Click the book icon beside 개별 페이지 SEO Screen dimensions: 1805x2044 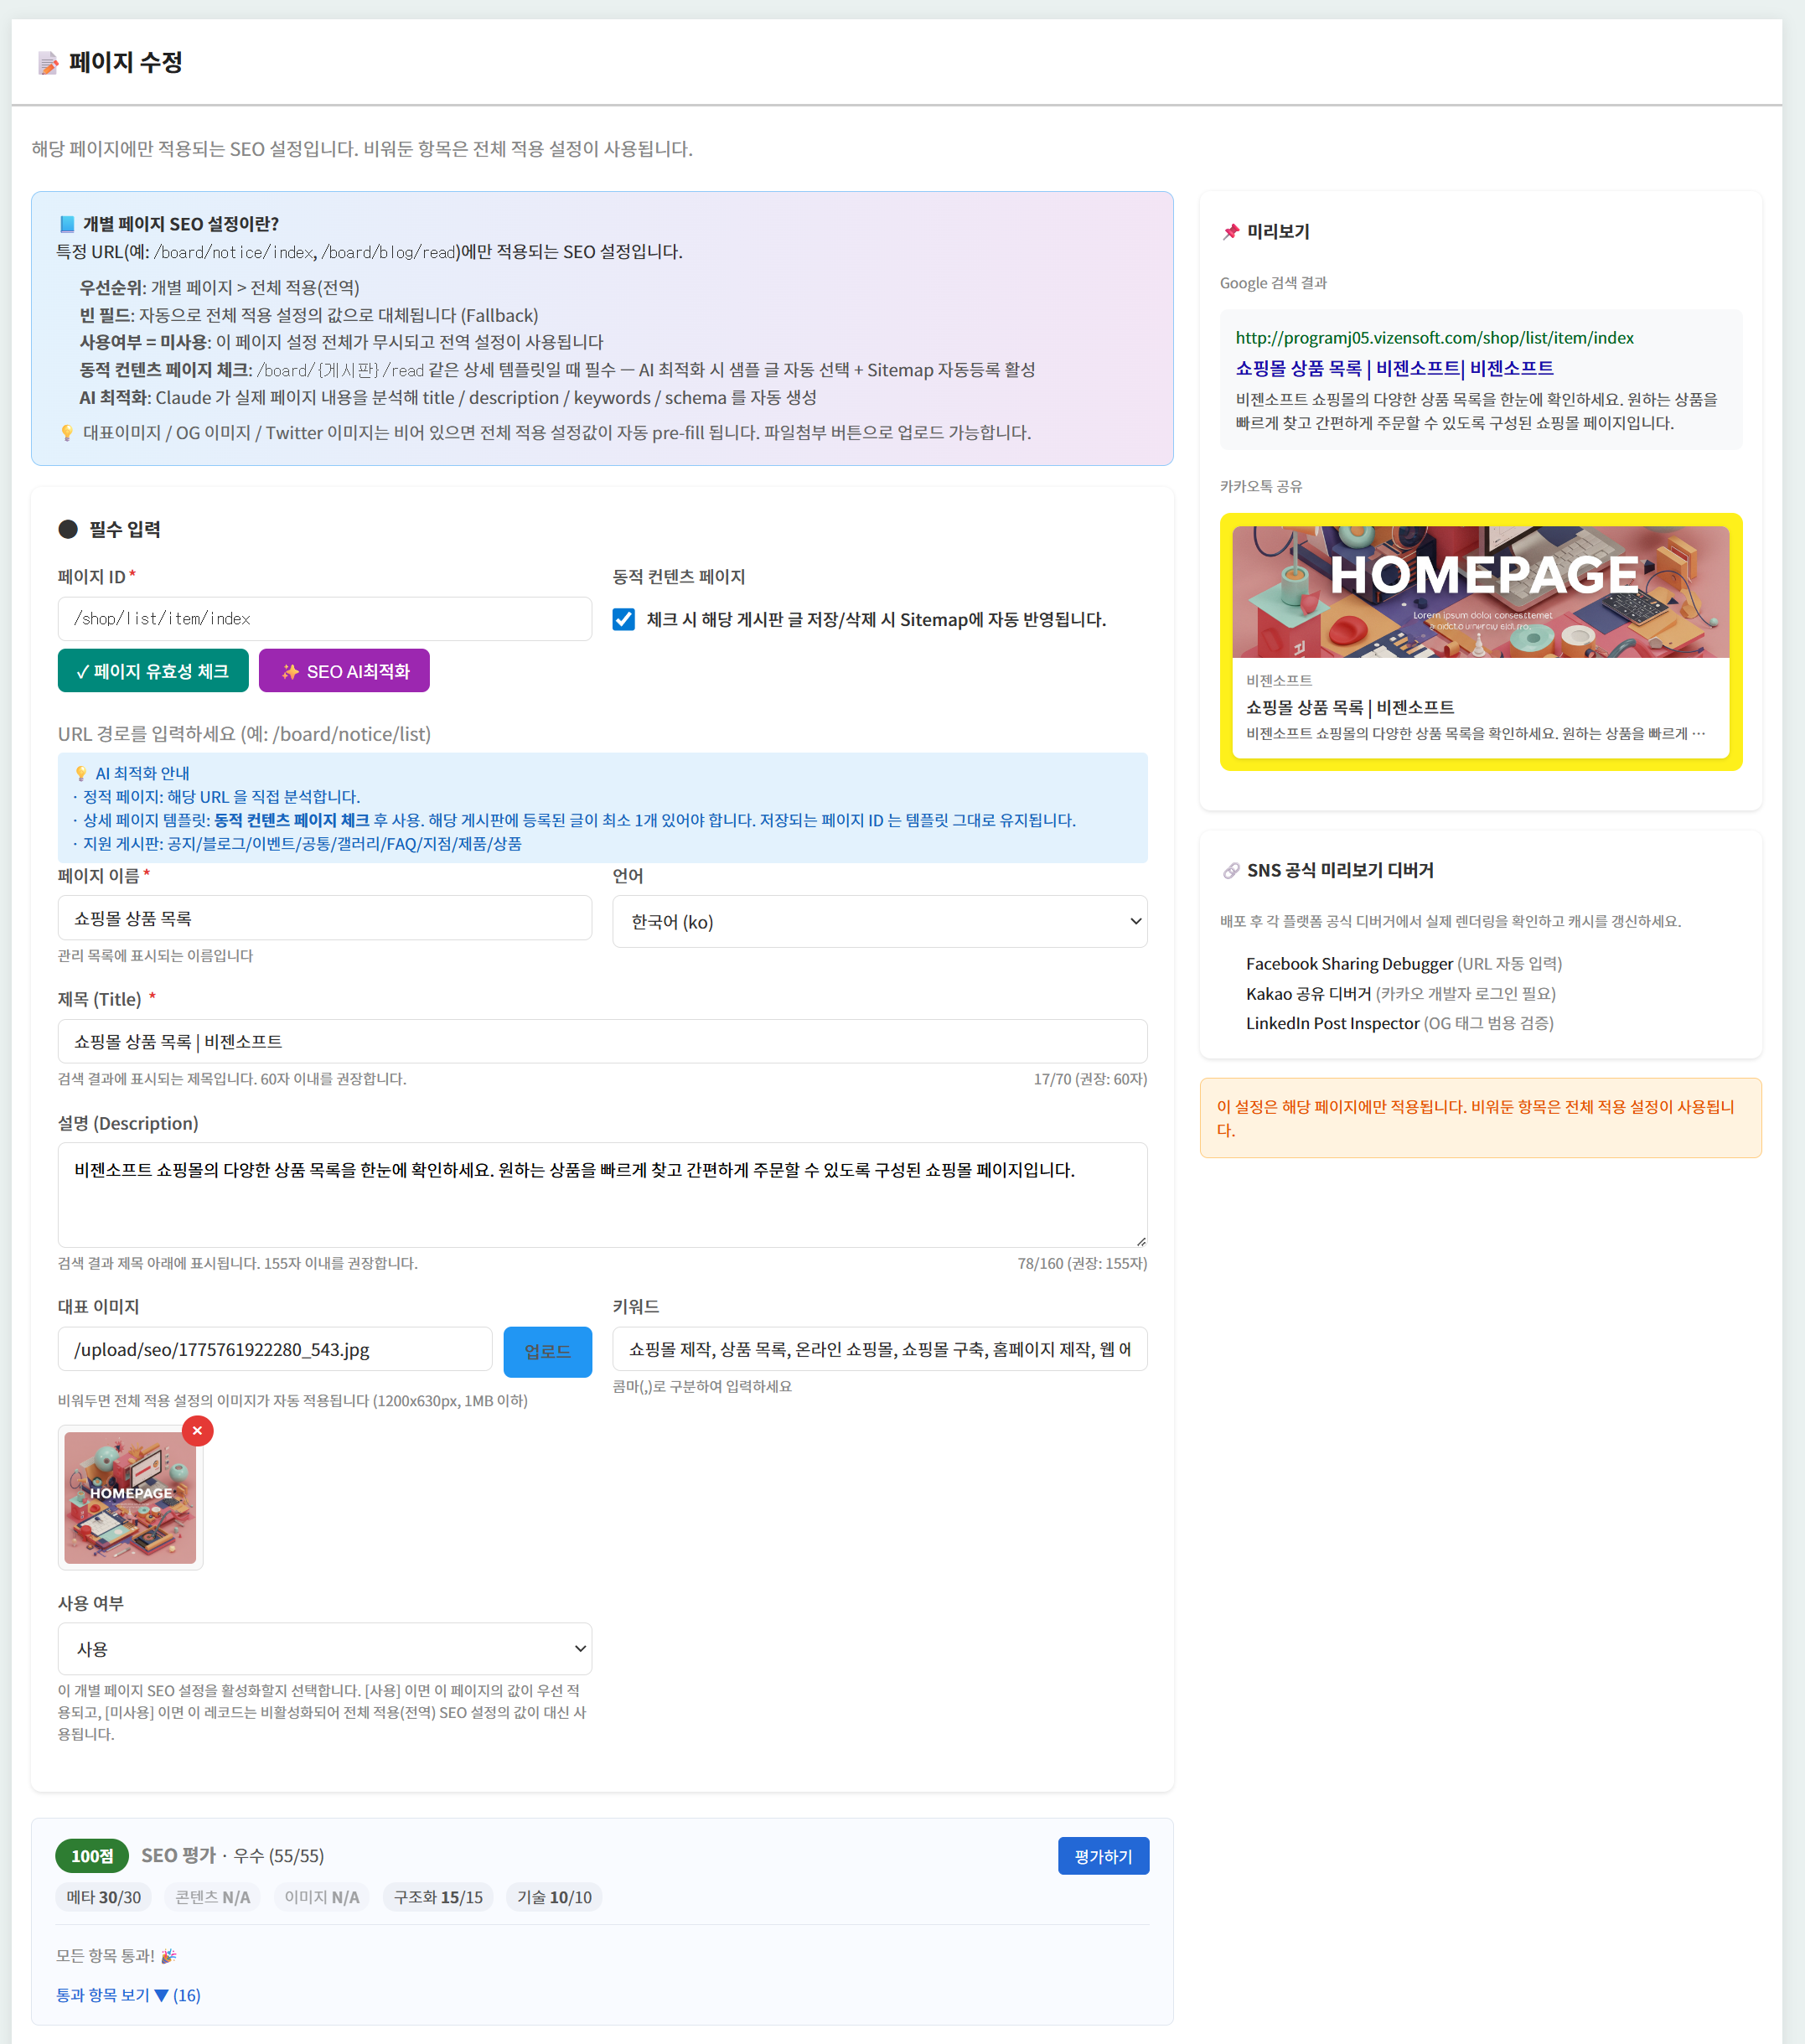point(67,224)
